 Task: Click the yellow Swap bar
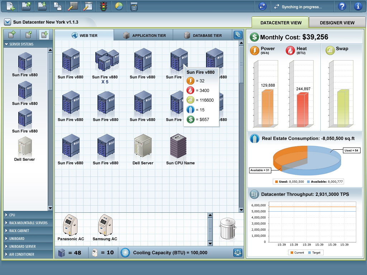(x=343, y=108)
